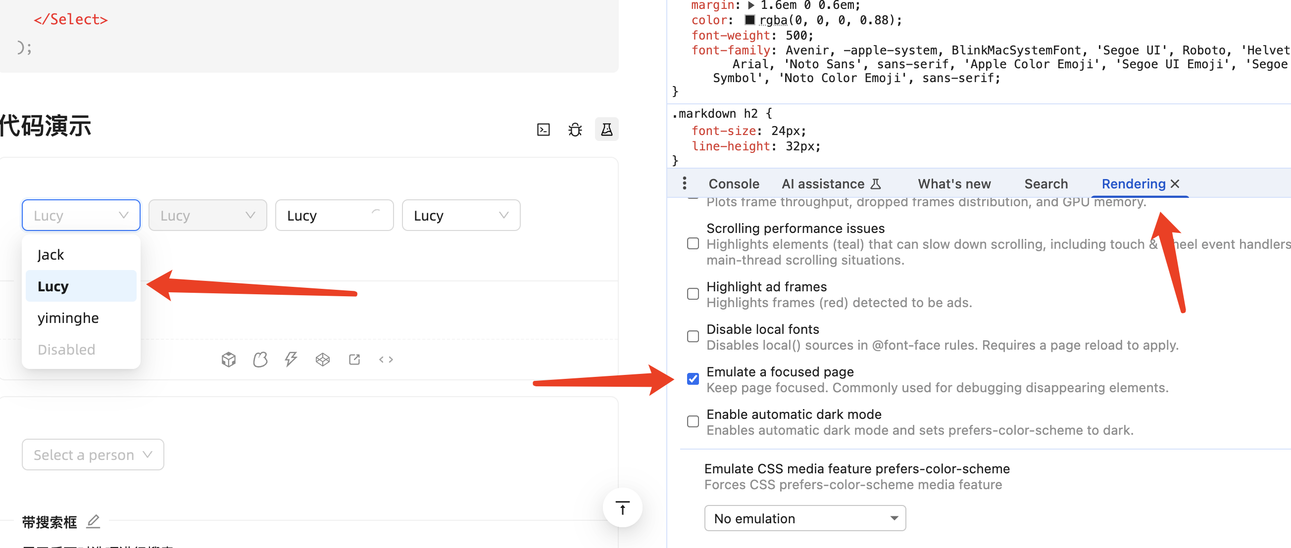Expand the margin shorthand triangle
The image size is (1291, 548).
pyautogui.click(x=751, y=5)
